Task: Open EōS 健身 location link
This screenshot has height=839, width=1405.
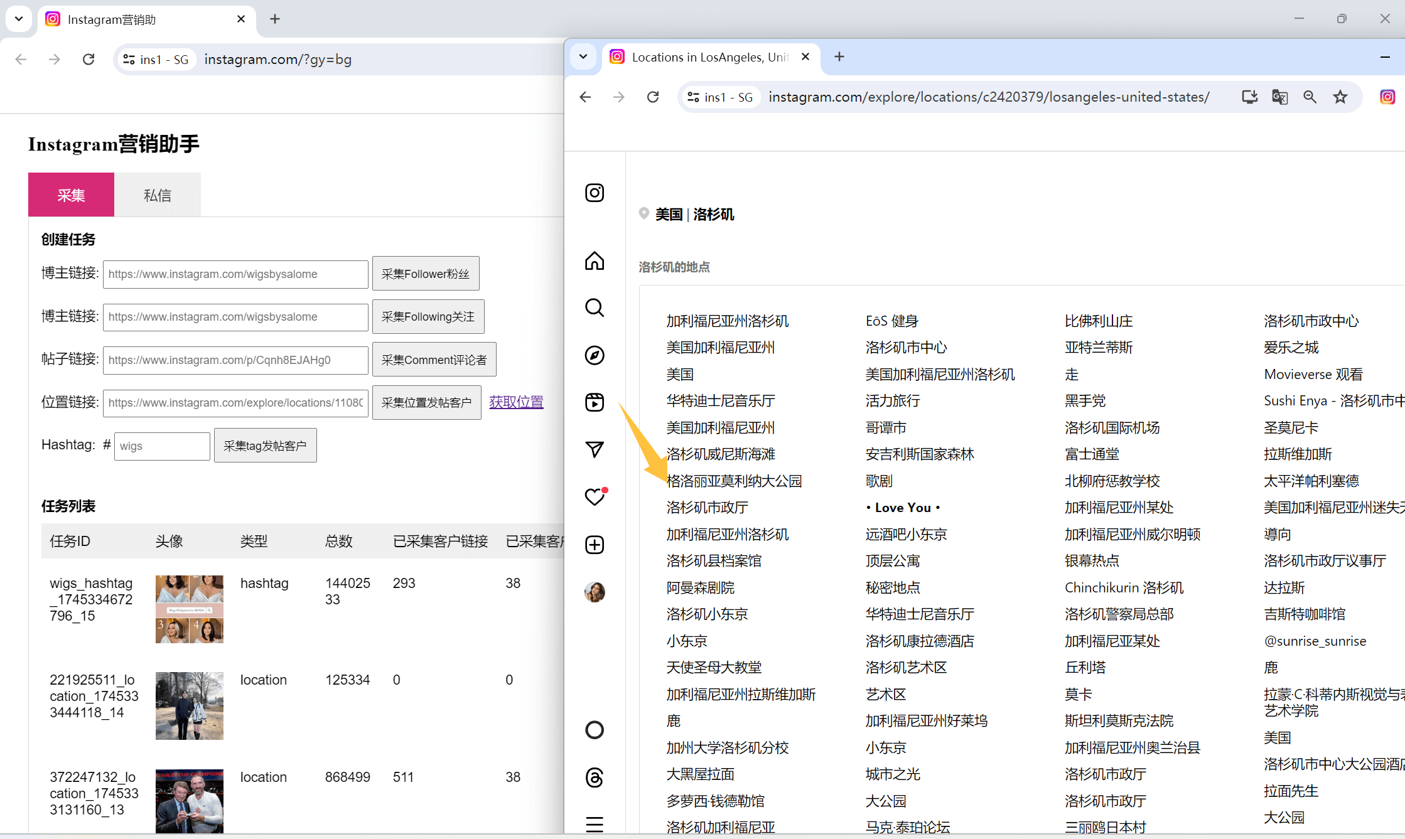Action: (x=891, y=321)
